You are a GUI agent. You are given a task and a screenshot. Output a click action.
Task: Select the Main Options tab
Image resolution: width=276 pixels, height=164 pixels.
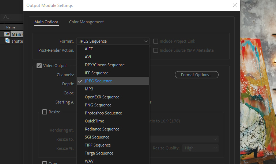pyautogui.click(x=46, y=22)
